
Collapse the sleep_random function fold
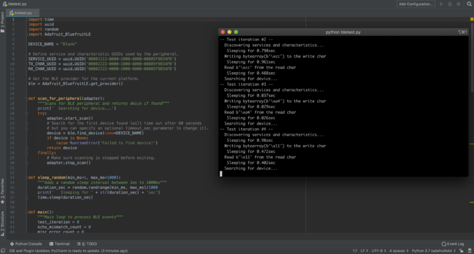pyautogui.click(x=27, y=178)
